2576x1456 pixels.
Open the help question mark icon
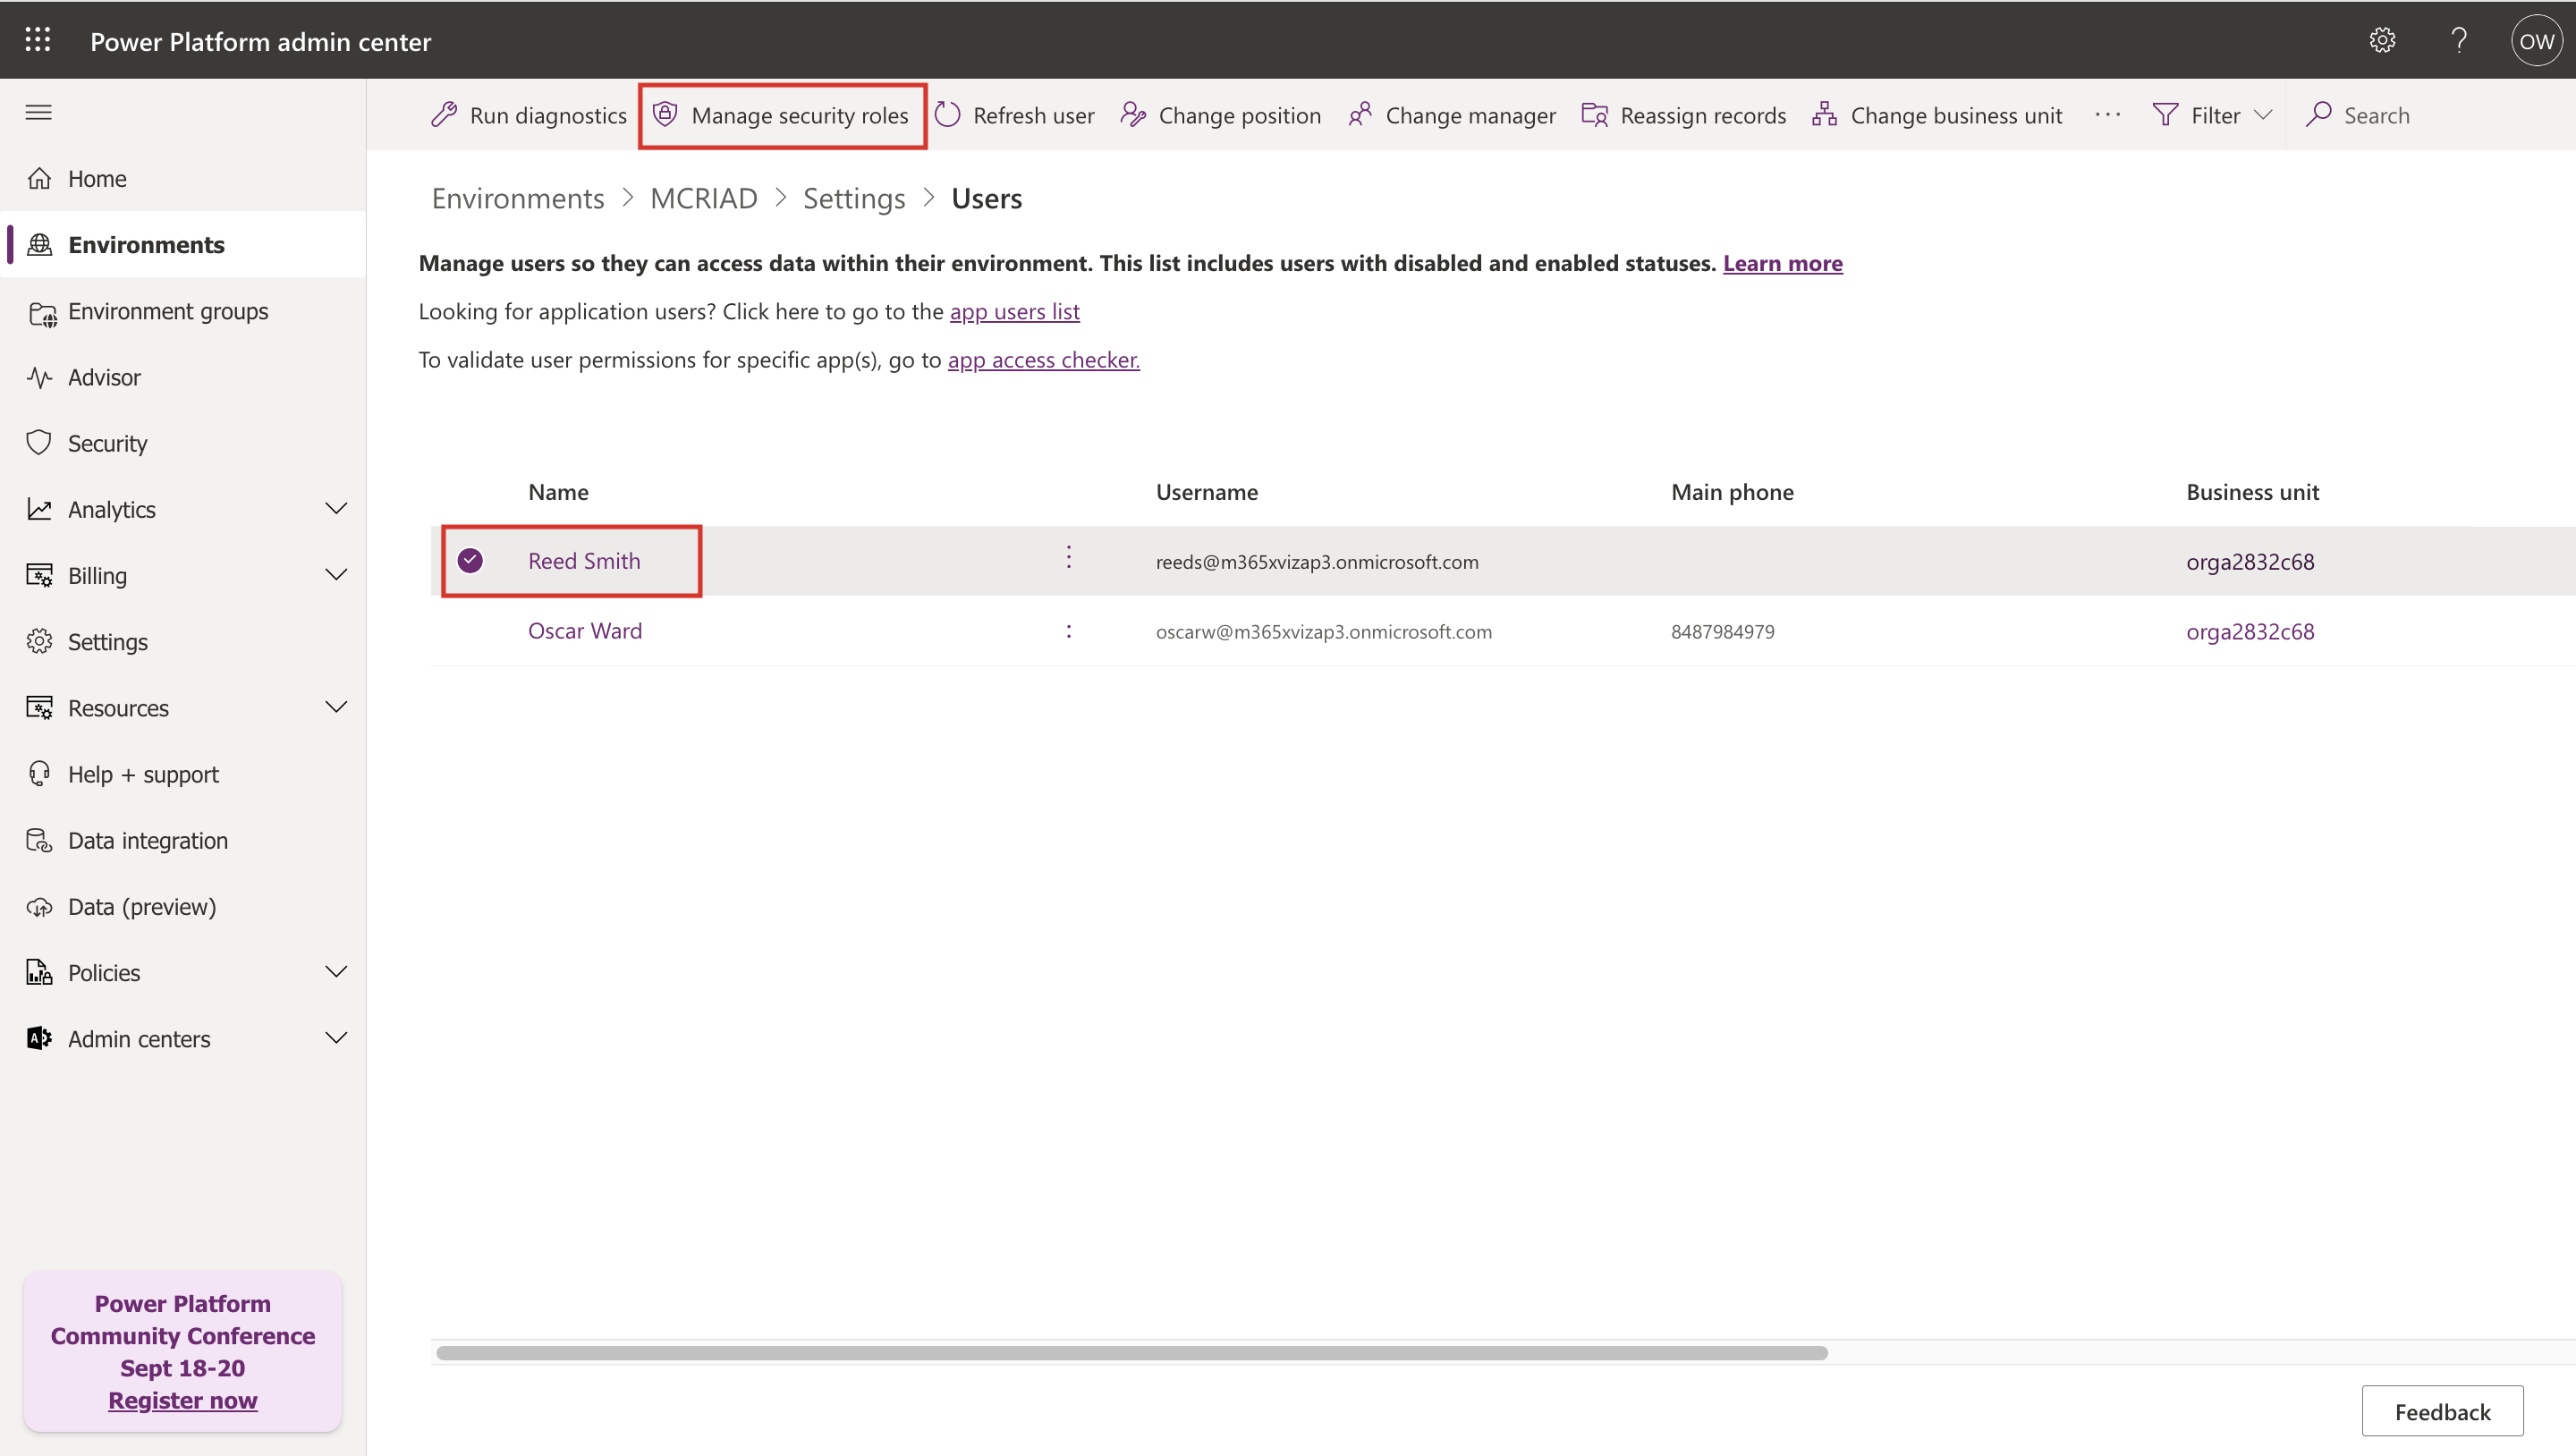[2459, 40]
